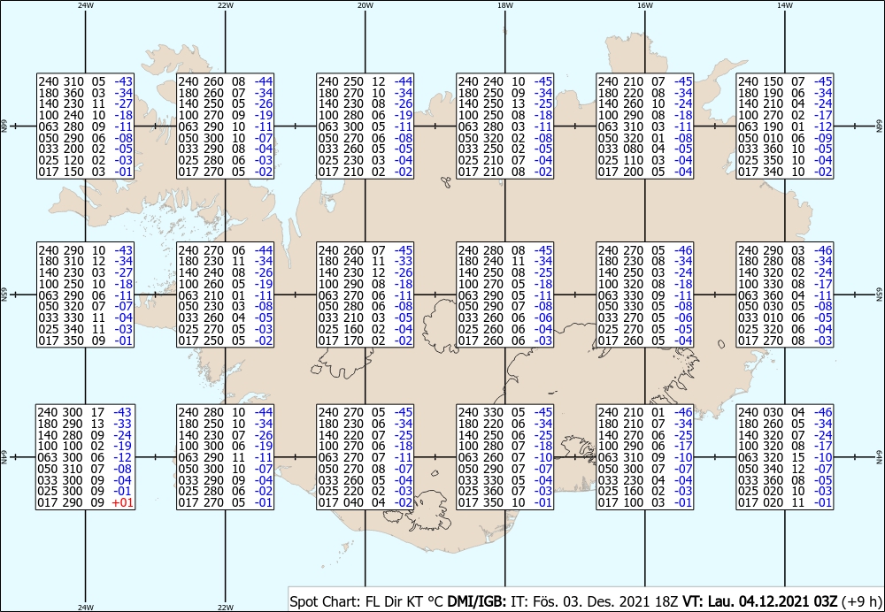Screen dimensions: 885x612
Task: Click the row '063 360 04 -11'
Action: [x=785, y=295]
